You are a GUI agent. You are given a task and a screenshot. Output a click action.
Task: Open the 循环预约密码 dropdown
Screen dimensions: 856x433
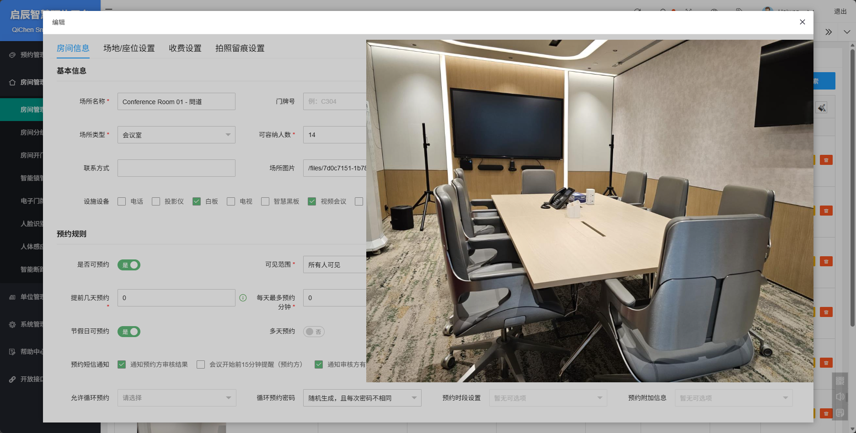pos(362,398)
